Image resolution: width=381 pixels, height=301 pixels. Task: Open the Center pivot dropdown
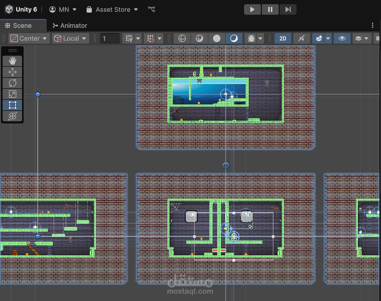point(29,38)
